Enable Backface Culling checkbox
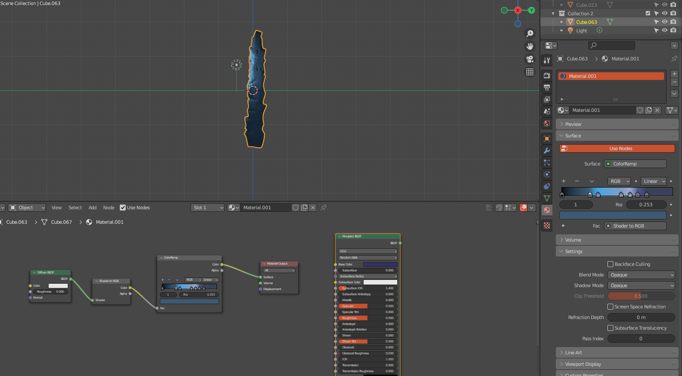 (610, 264)
